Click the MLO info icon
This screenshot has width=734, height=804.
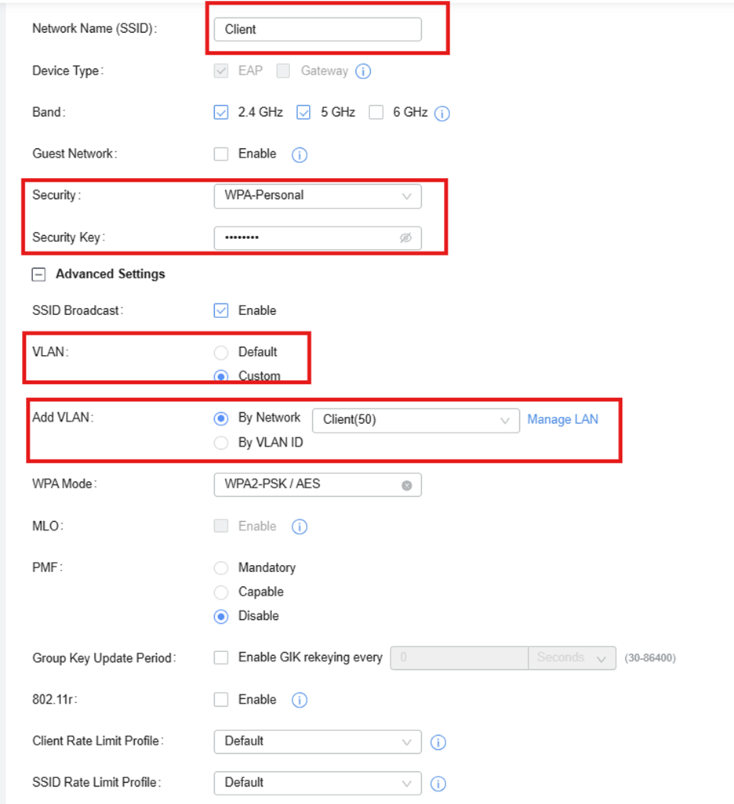coord(300,527)
